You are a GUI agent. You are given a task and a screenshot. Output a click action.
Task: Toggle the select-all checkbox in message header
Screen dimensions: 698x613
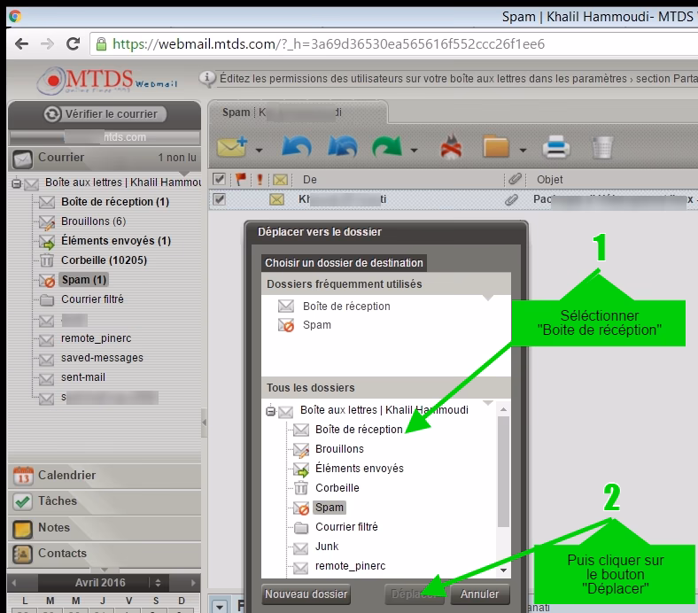click(220, 180)
